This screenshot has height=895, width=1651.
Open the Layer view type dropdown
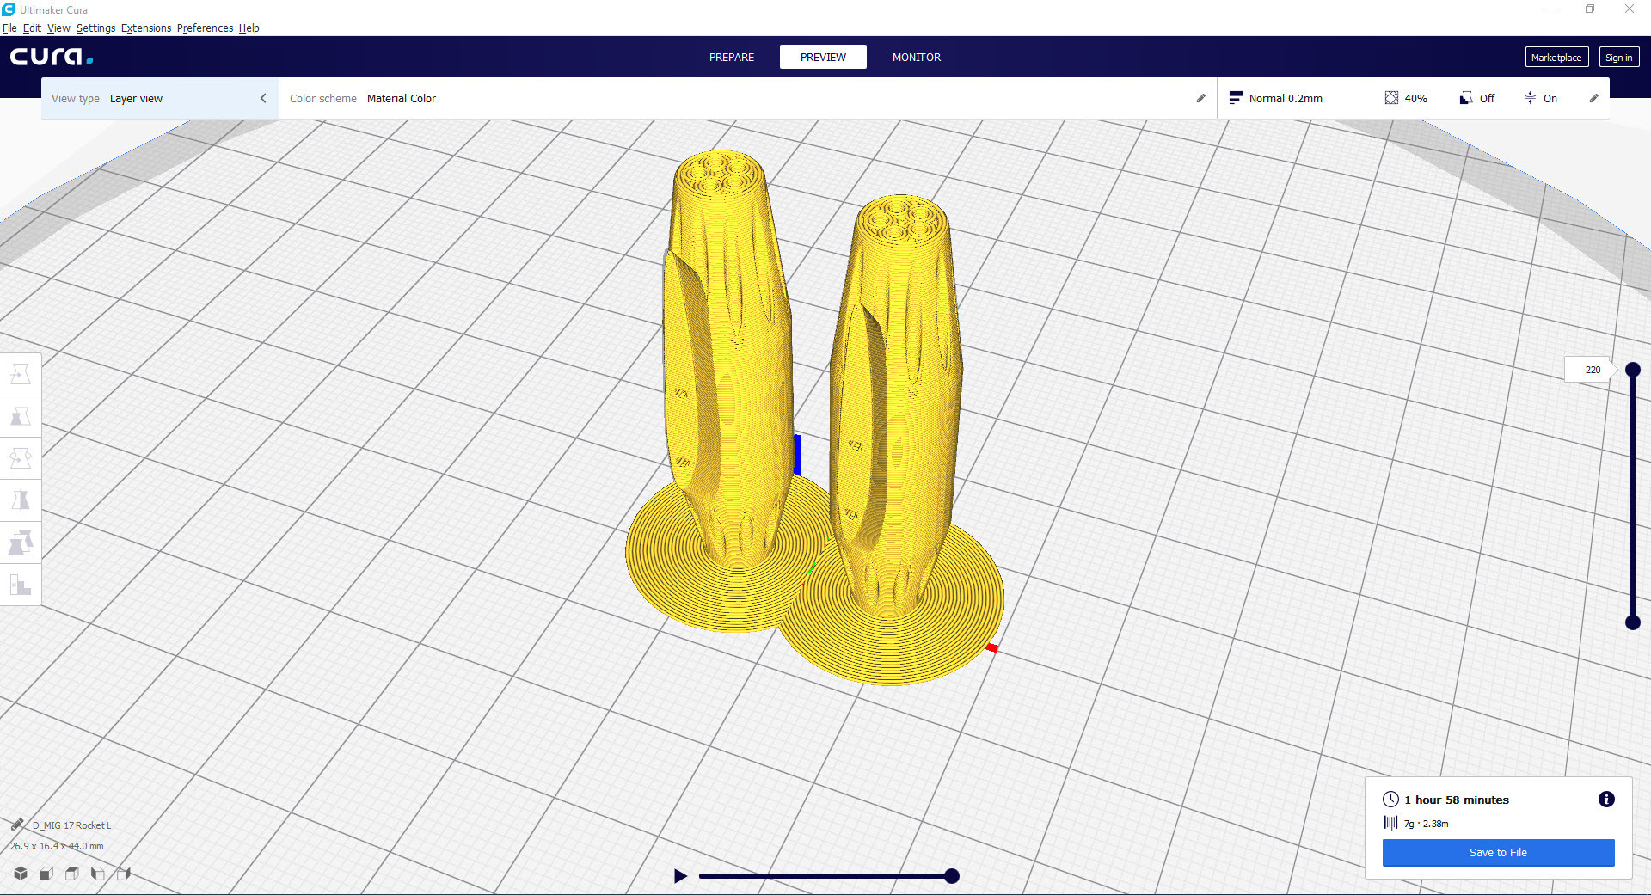click(159, 98)
